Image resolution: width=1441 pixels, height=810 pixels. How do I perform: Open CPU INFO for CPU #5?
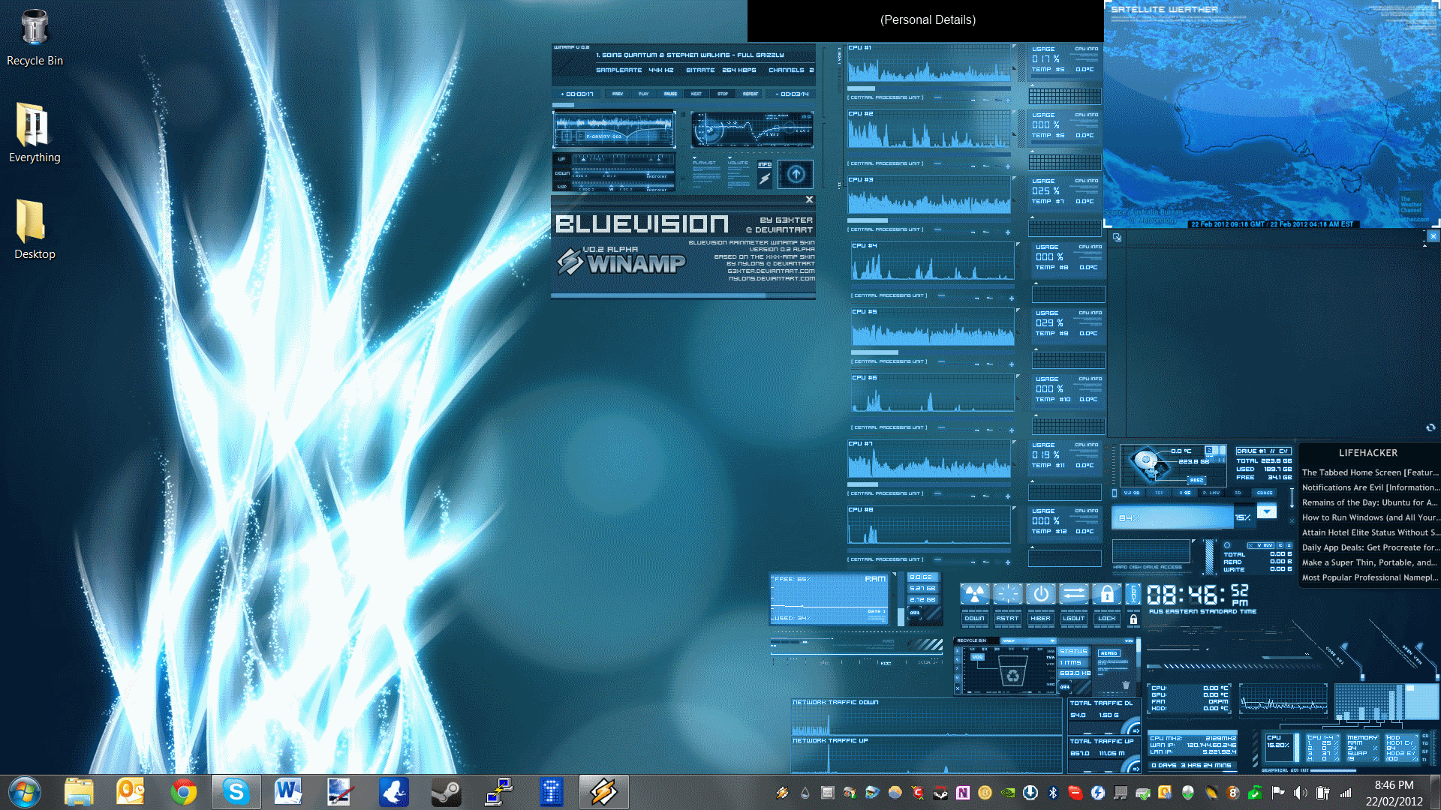click(x=1090, y=313)
